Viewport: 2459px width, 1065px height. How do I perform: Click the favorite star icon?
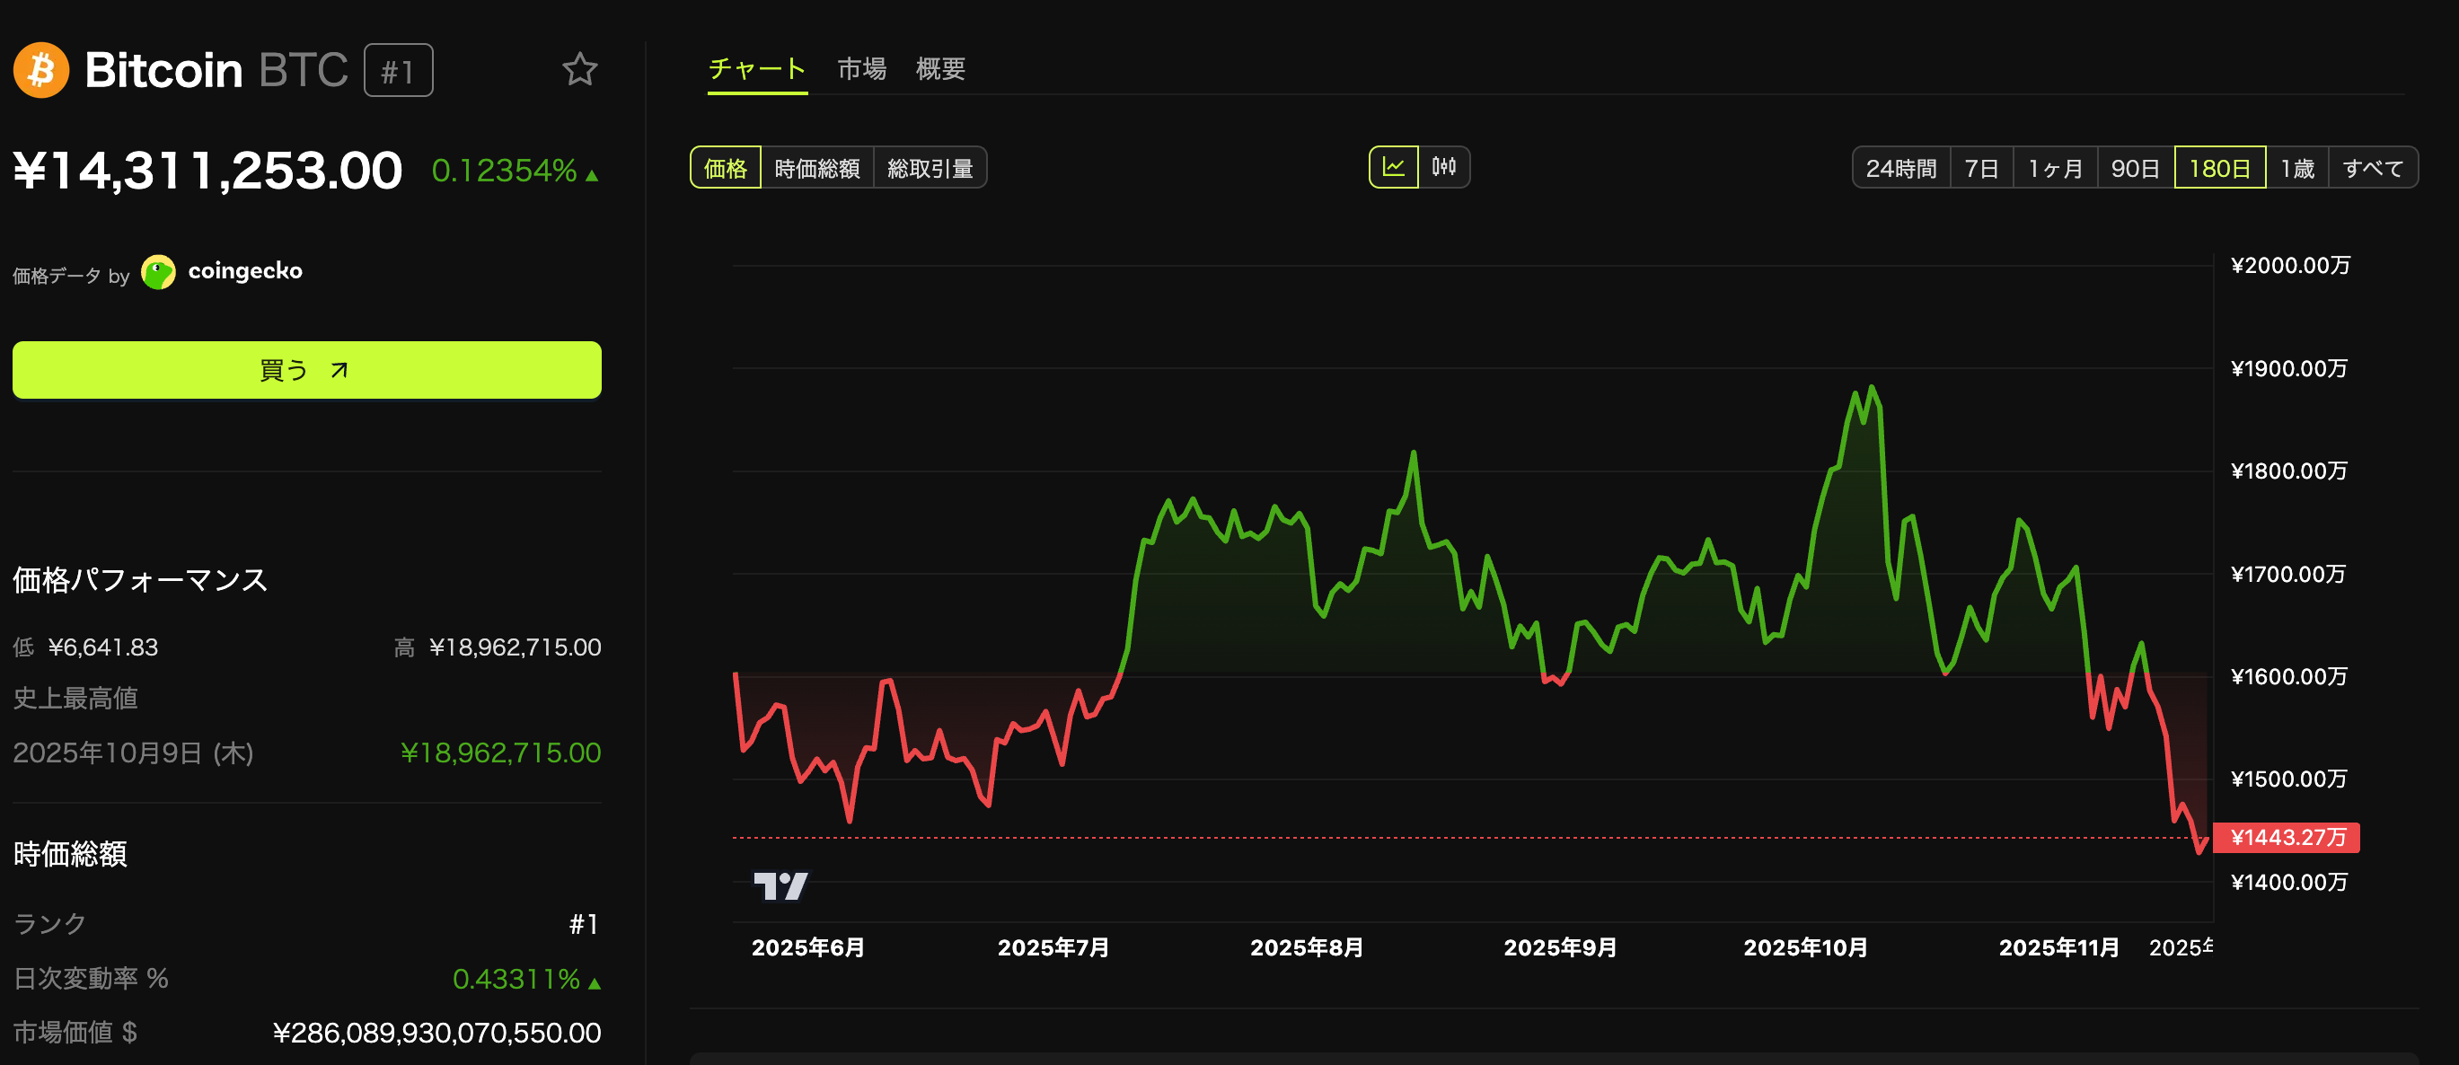pyautogui.click(x=578, y=70)
